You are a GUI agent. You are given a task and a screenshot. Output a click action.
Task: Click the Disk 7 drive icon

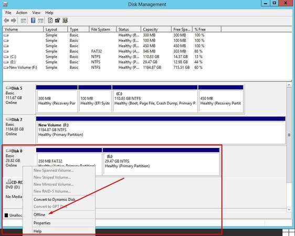coord(8,119)
